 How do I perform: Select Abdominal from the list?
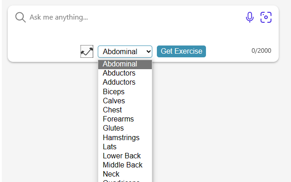(120, 64)
